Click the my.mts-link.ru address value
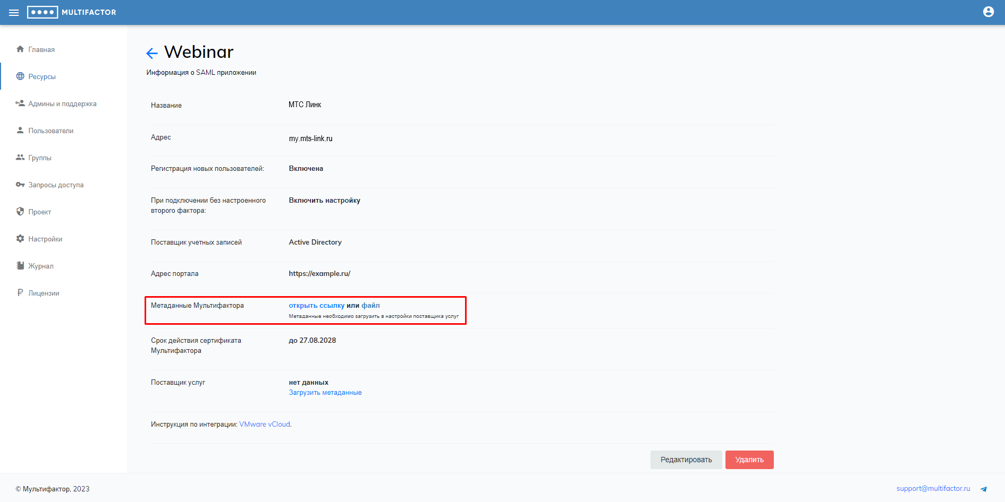 click(310, 139)
